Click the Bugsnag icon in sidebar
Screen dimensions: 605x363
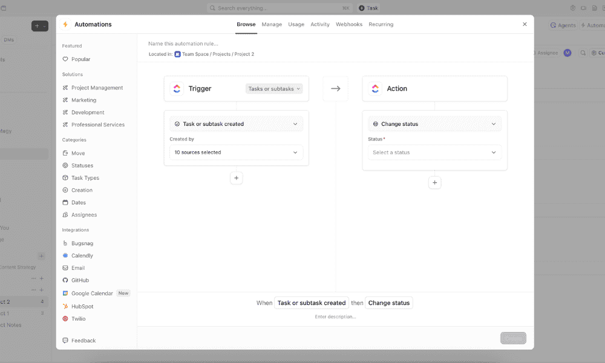tap(65, 243)
